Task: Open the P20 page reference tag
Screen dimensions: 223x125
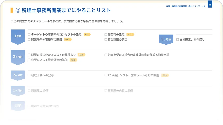Action: (x=81, y=55)
